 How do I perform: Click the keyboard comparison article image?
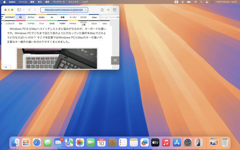point(57,58)
